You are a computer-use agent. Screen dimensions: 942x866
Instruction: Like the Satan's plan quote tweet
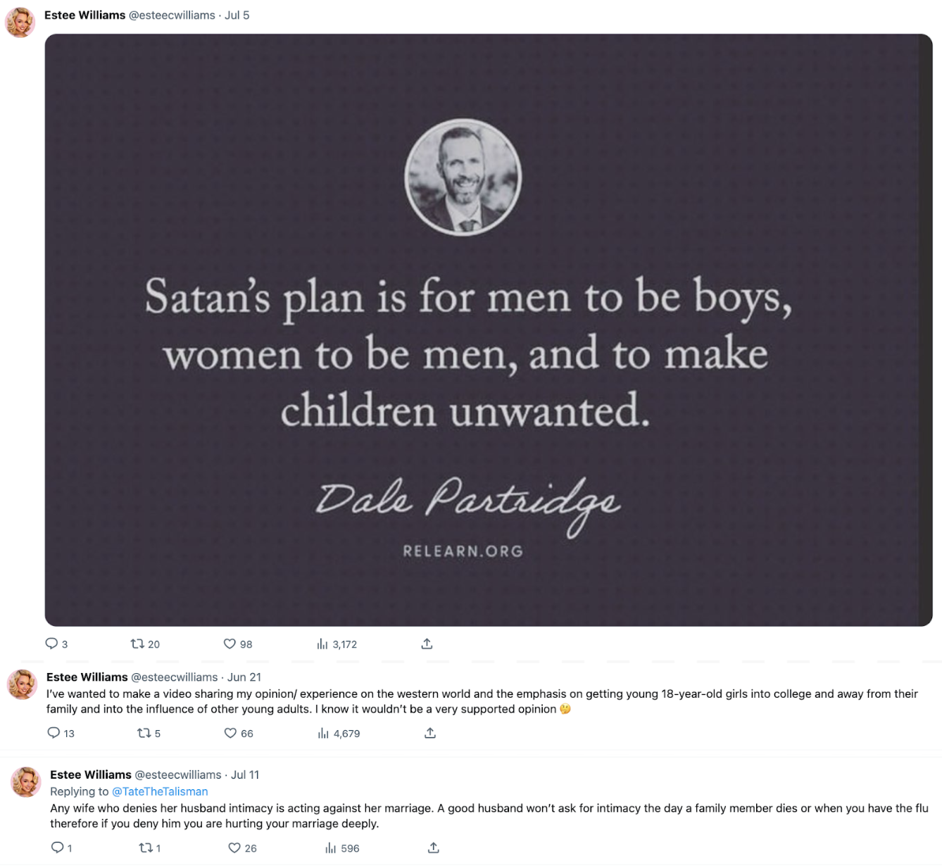pyautogui.click(x=230, y=644)
